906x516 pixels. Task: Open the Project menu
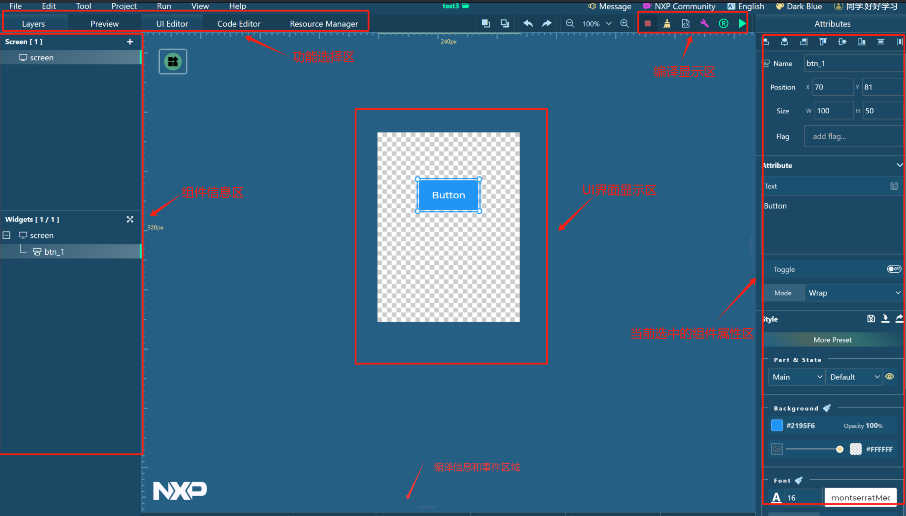124,6
